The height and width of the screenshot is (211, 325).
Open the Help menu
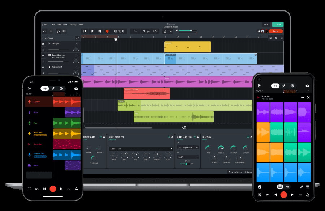(81, 25)
